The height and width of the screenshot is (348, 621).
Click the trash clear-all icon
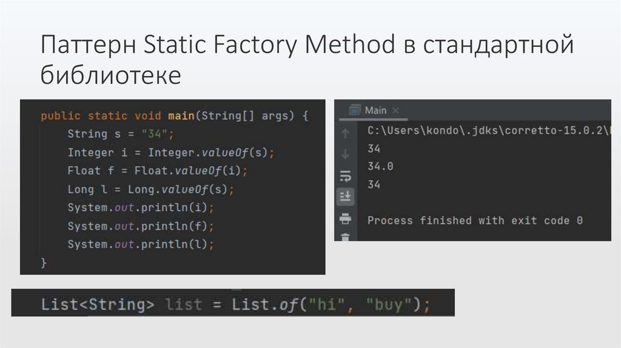[345, 237]
